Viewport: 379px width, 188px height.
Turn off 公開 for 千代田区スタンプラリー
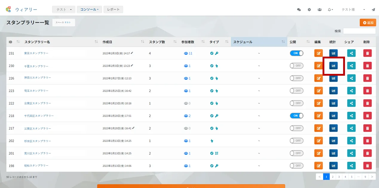tap(297, 116)
